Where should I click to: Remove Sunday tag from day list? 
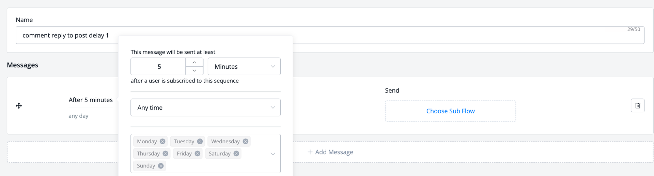[x=161, y=166]
